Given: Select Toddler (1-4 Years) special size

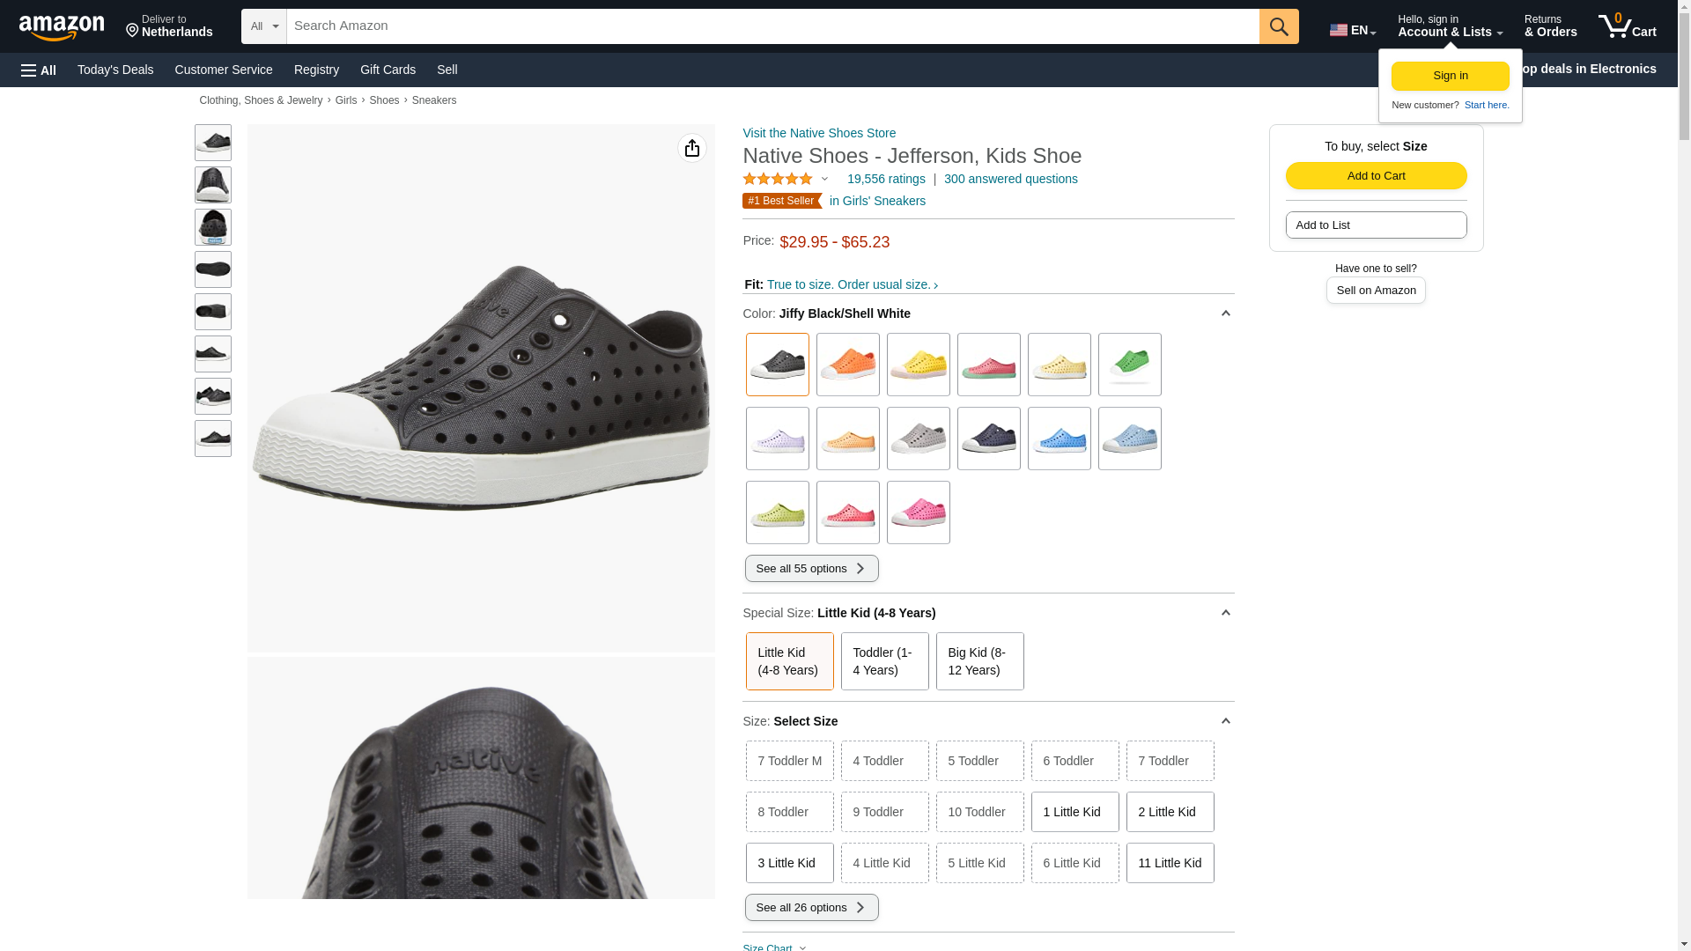Looking at the screenshot, I should pyautogui.click(x=884, y=661).
